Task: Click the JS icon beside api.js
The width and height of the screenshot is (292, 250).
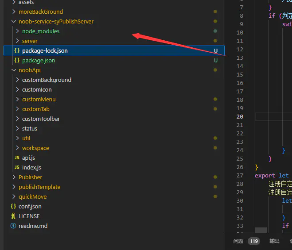Action: [x=17, y=158]
